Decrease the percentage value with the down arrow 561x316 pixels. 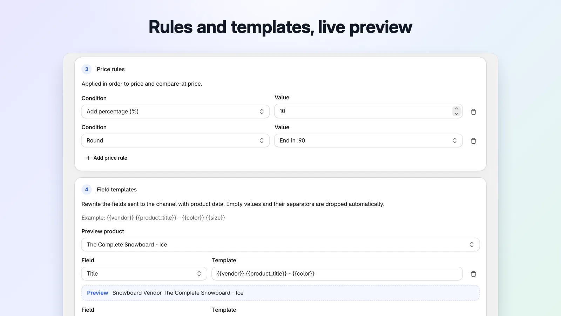[456, 113]
